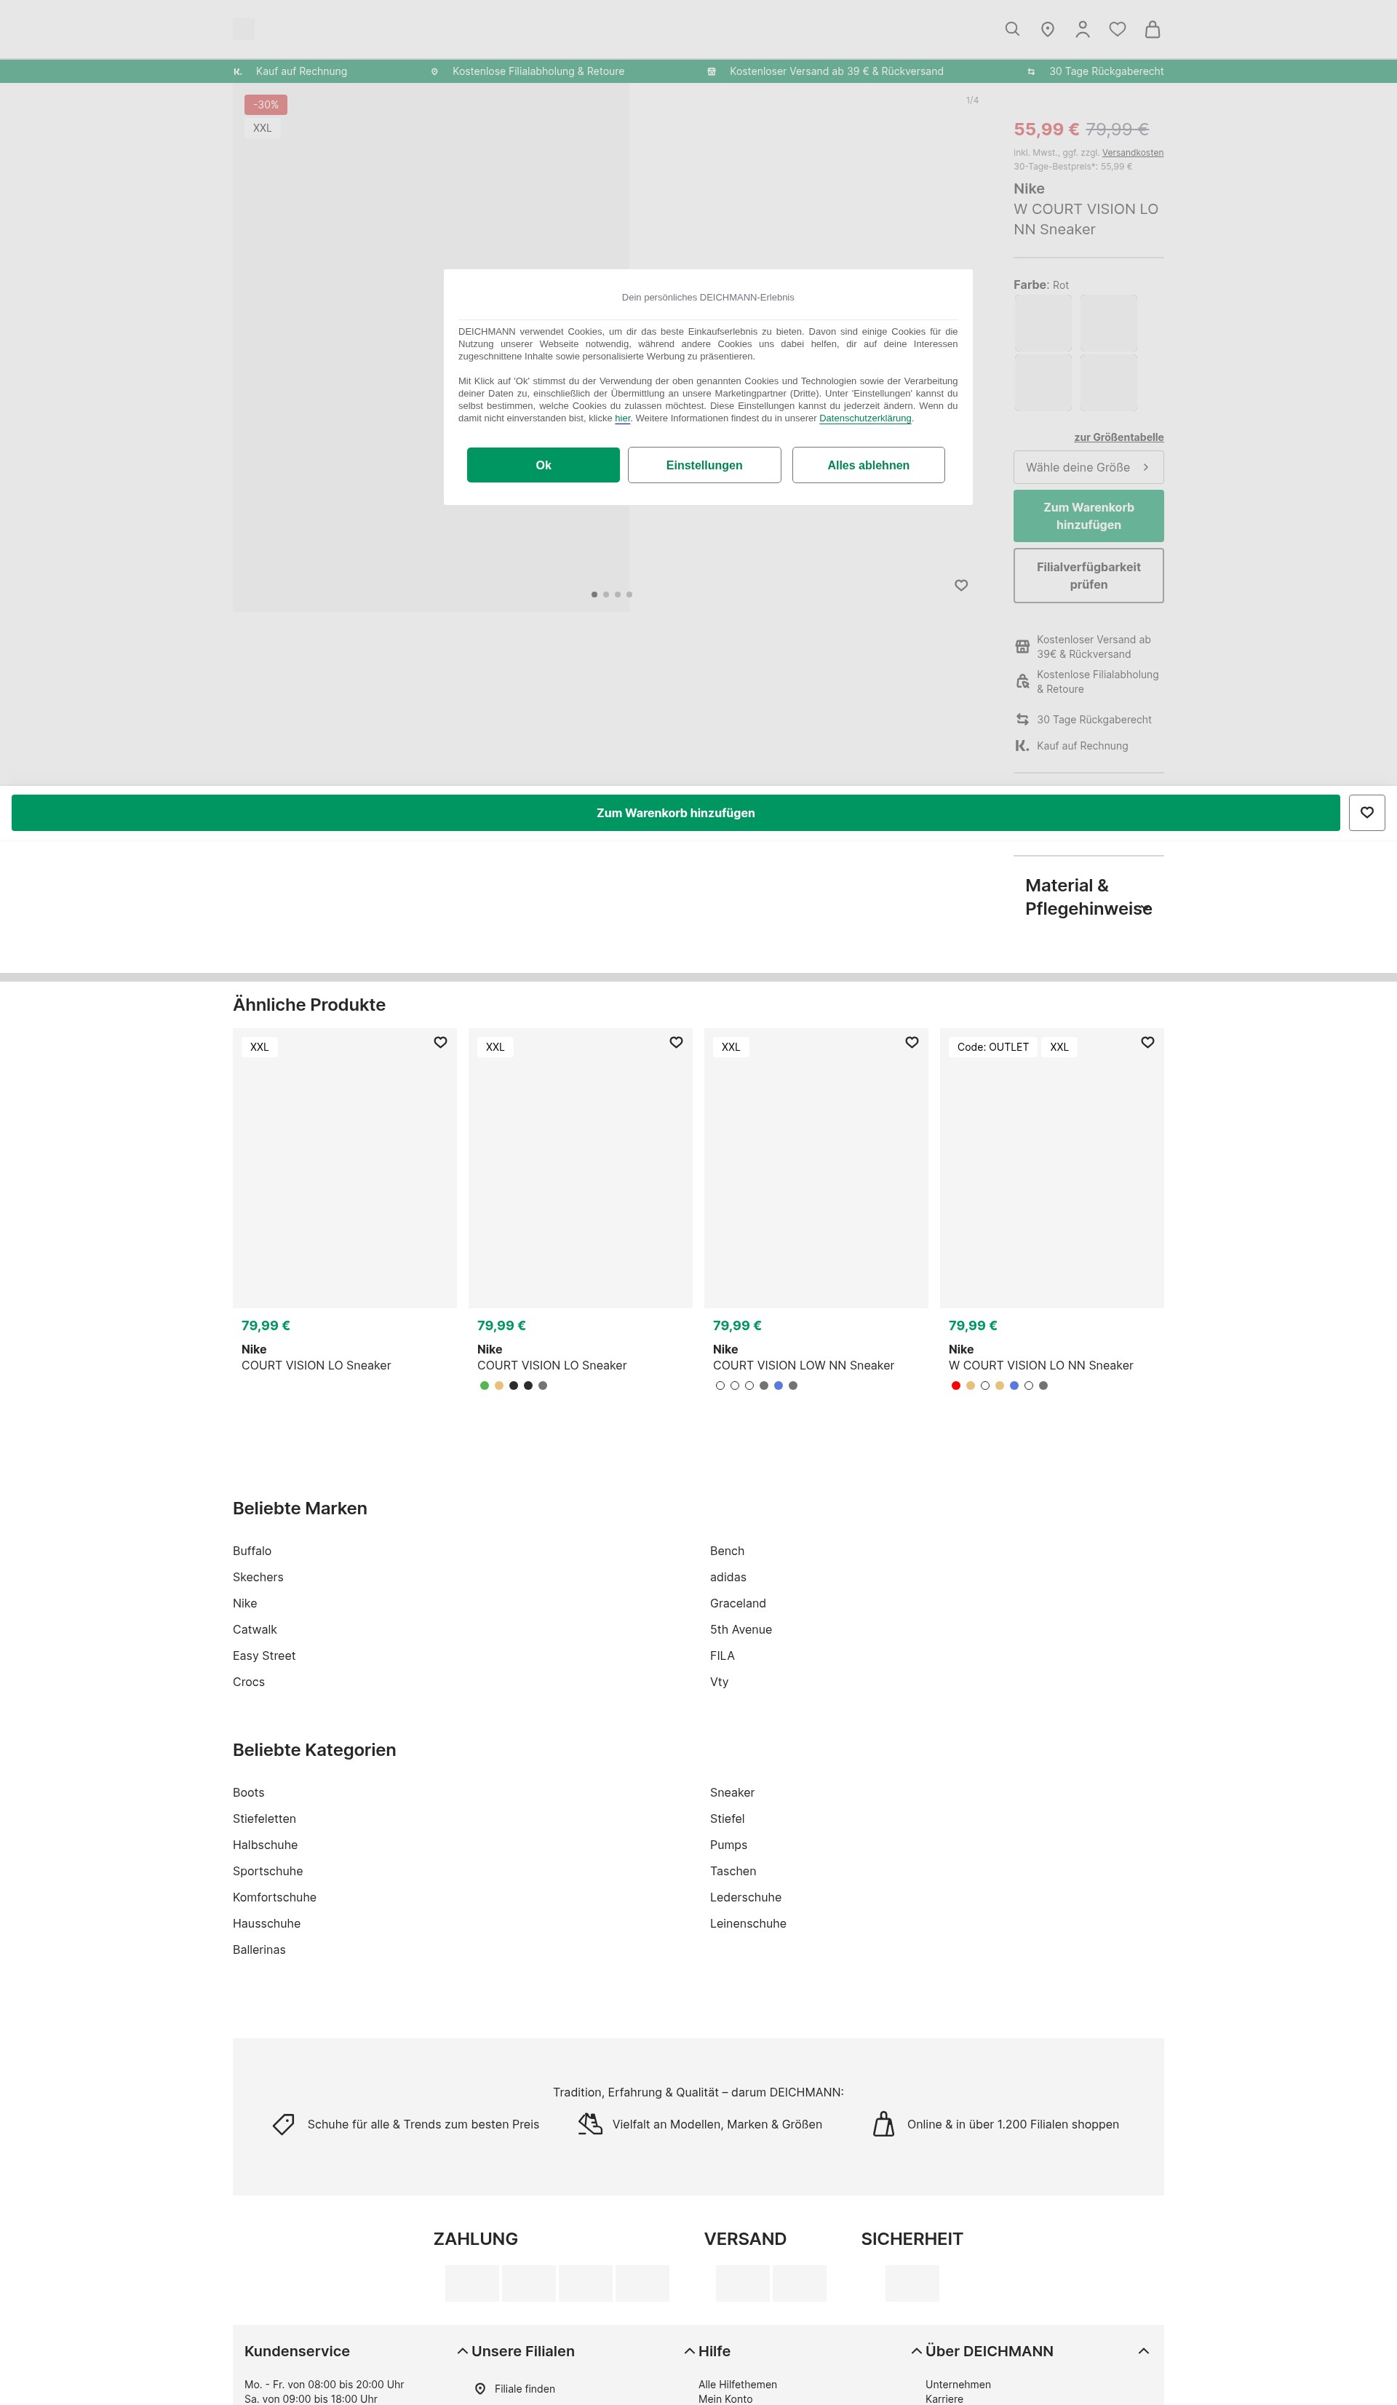
Task: Click the Code: OUTLET badge
Action: coord(992,1047)
